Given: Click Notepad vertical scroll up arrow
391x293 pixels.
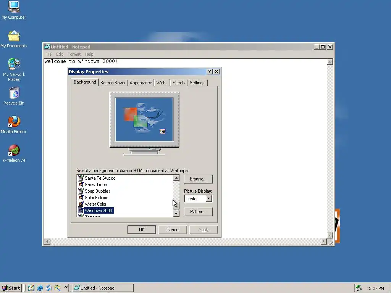Looking at the screenshot, I should (x=330, y=62).
